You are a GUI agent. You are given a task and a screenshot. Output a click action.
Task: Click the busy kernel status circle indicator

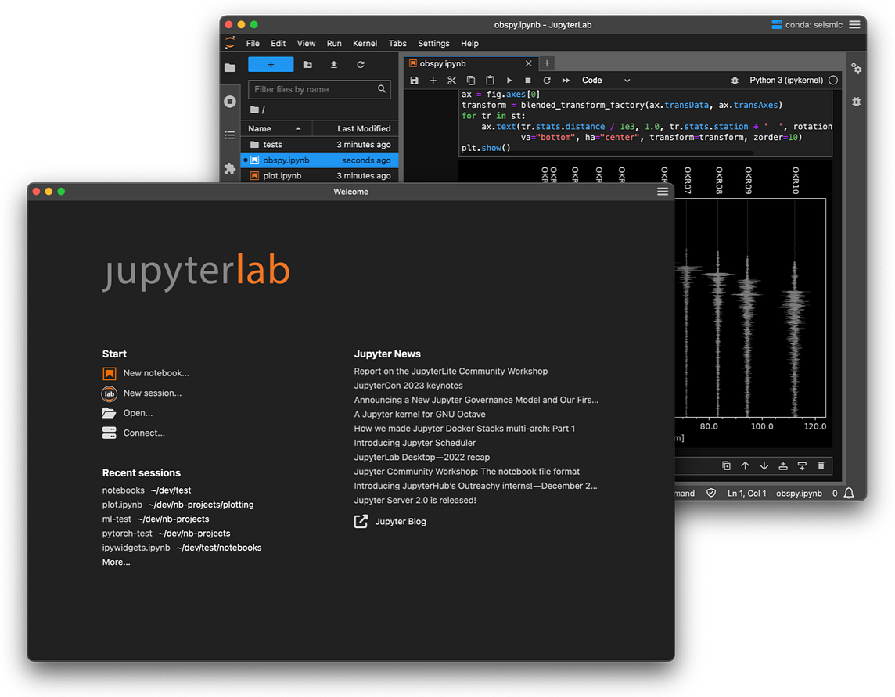(x=833, y=80)
